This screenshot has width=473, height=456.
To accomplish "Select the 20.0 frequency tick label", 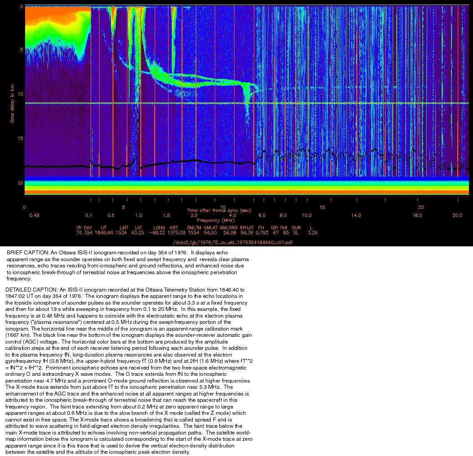I will [x=457, y=215].
